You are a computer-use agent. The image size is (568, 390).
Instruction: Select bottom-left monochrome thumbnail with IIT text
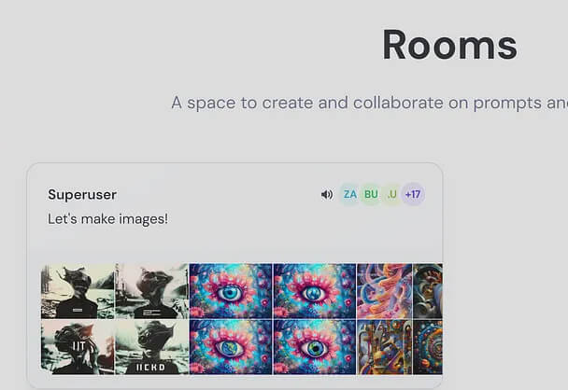click(x=78, y=348)
